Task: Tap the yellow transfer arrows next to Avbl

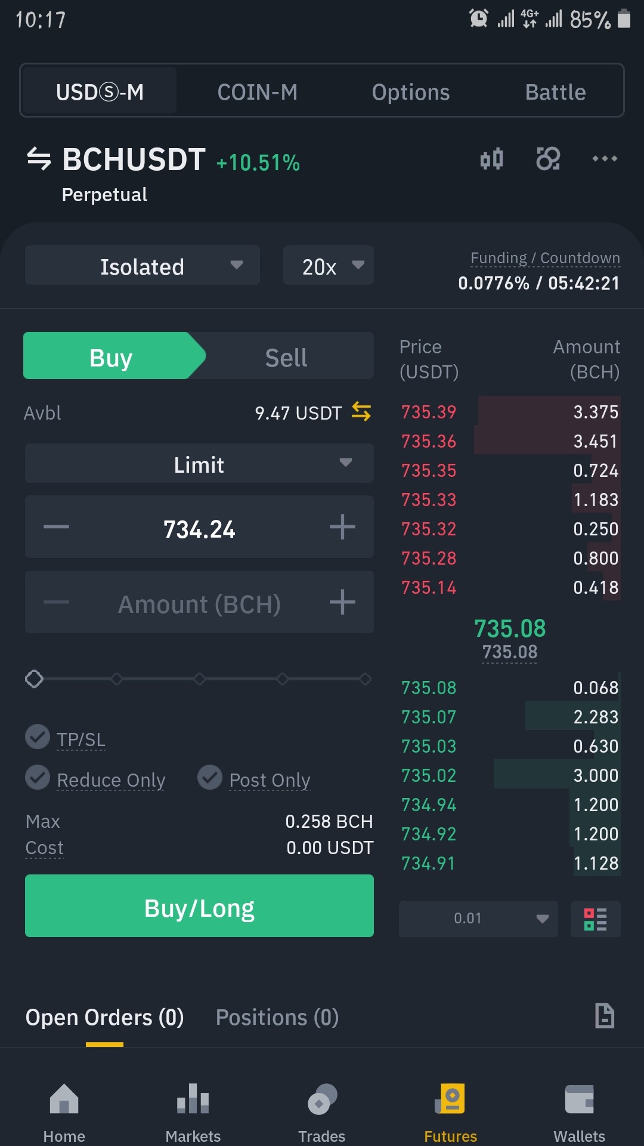Action: point(361,412)
